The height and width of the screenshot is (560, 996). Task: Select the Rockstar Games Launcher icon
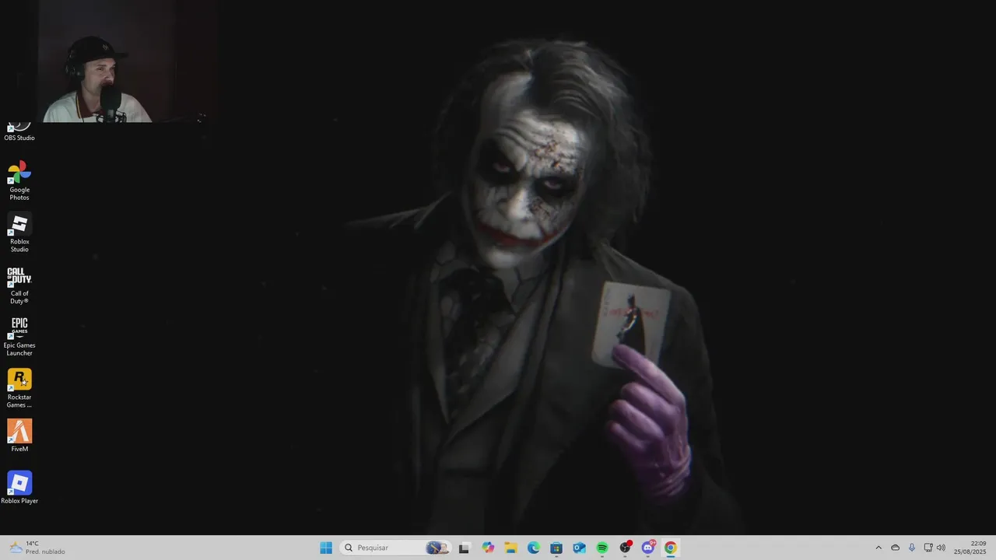(19, 389)
